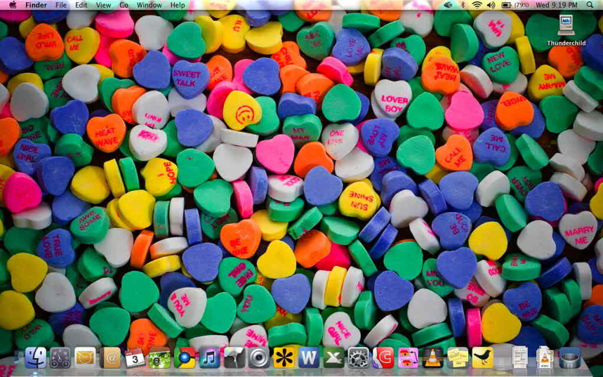Click the Wed 9:19 PM clock
This screenshot has width=603, height=377.
coord(556,5)
